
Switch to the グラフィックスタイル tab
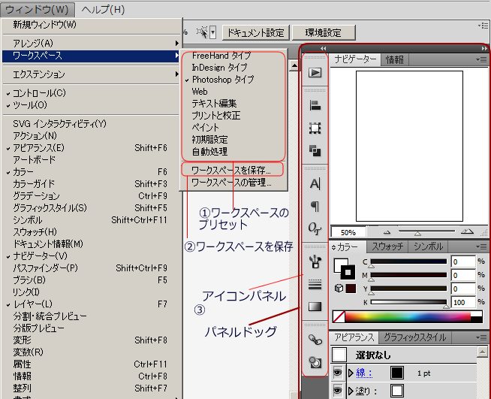(x=414, y=337)
